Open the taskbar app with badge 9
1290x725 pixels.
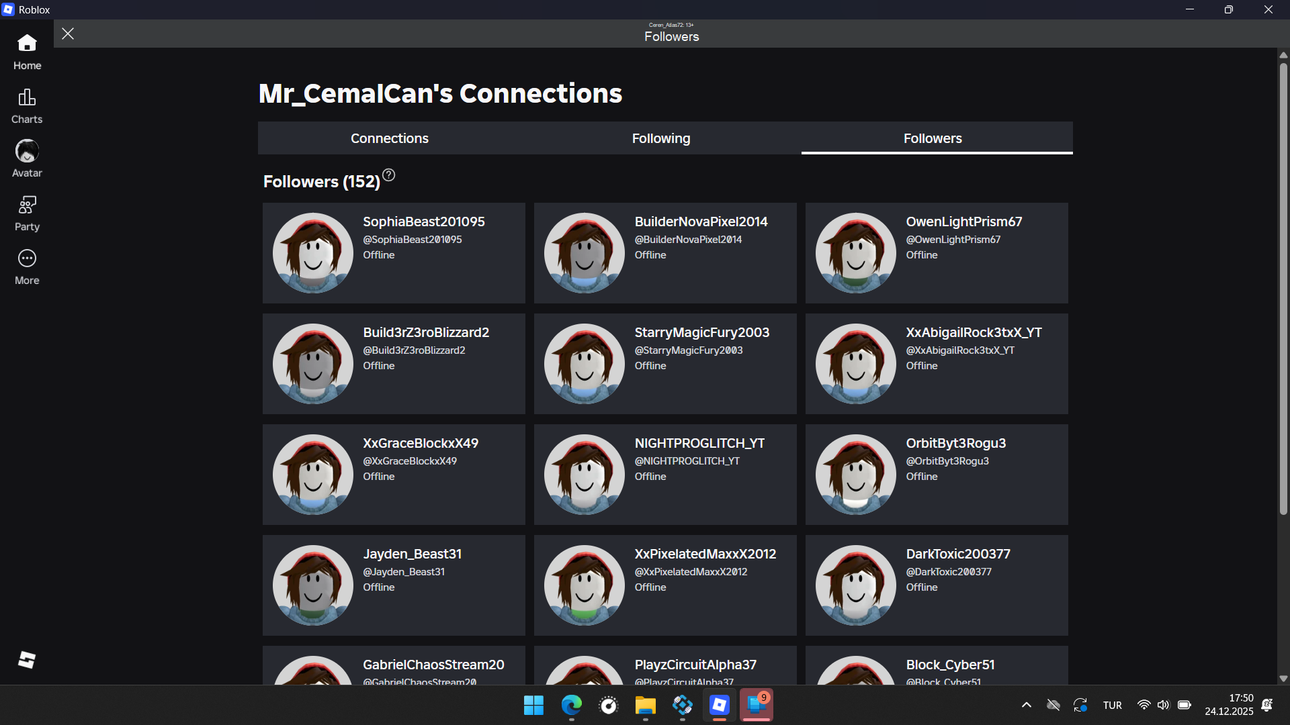(x=757, y=706)
